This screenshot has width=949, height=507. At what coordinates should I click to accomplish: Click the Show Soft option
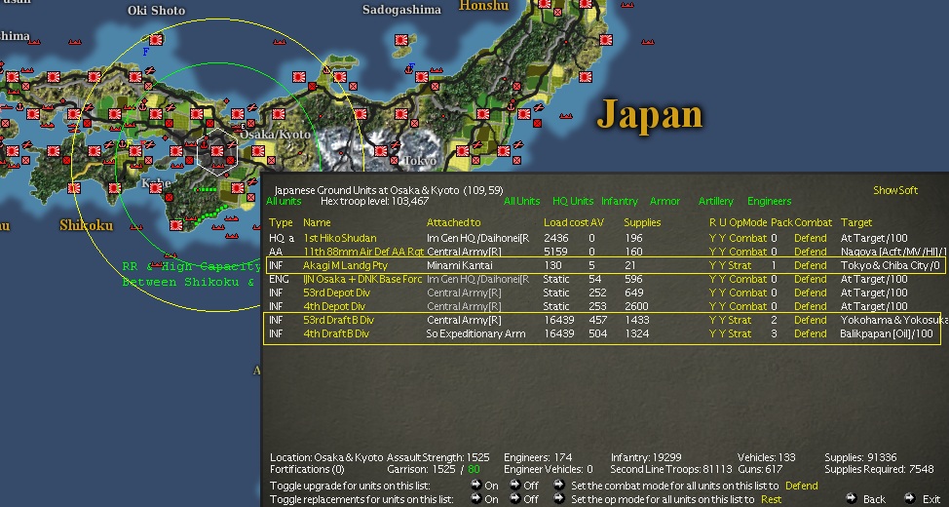(x=895, y=190)
